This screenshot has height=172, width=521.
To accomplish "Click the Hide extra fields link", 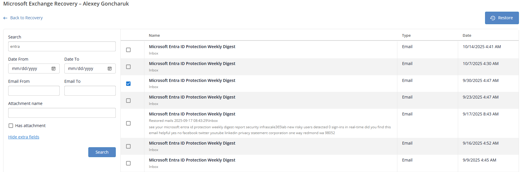I will 24,137.
